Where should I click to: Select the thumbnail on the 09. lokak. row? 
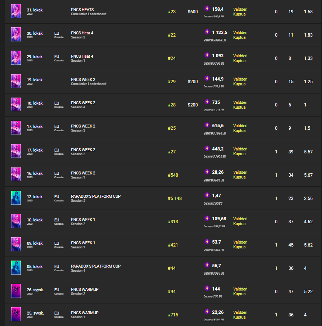point(16,244)
